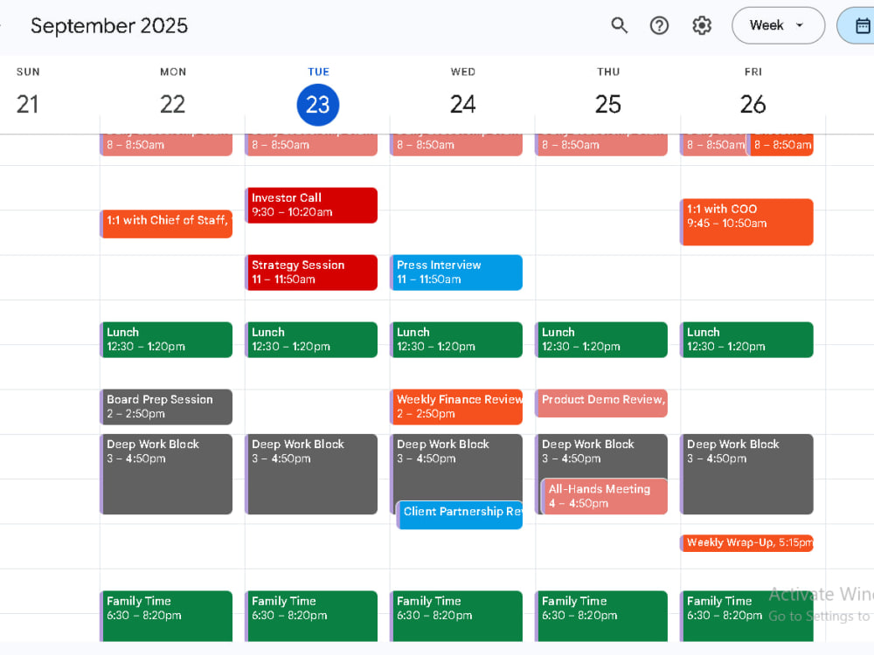Image resolution: width=874 pixels, height=655 pixels.
Task: Open Wednesday's 8 – 8:50am event
Action: point(456,145)
